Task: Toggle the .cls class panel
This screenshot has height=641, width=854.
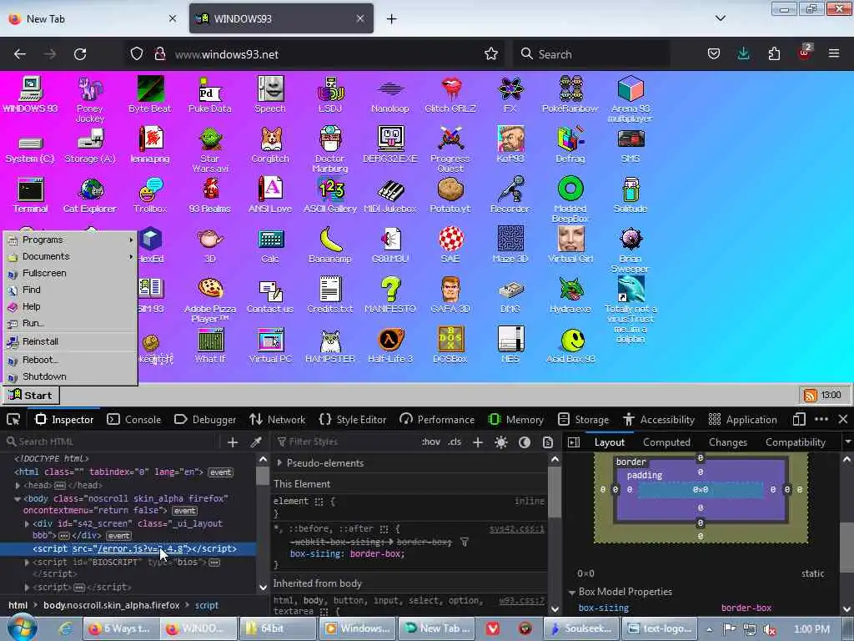Action: (x=455, y=442)
